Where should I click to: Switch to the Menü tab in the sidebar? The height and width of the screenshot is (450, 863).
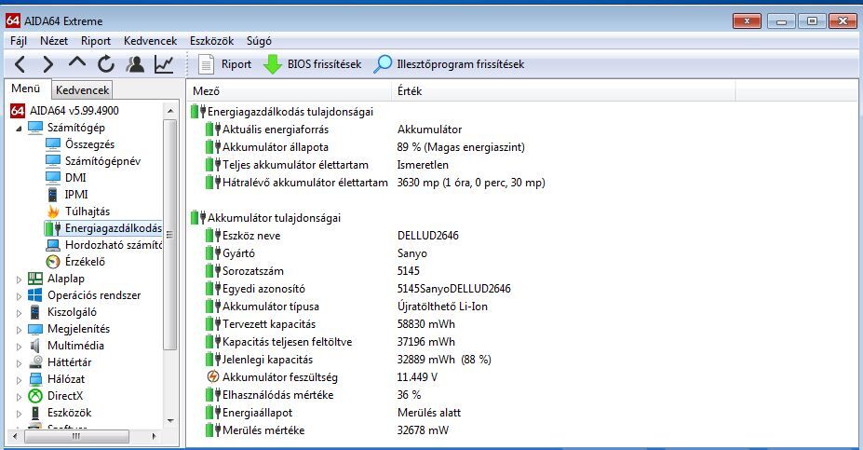(x=26, y=89)
